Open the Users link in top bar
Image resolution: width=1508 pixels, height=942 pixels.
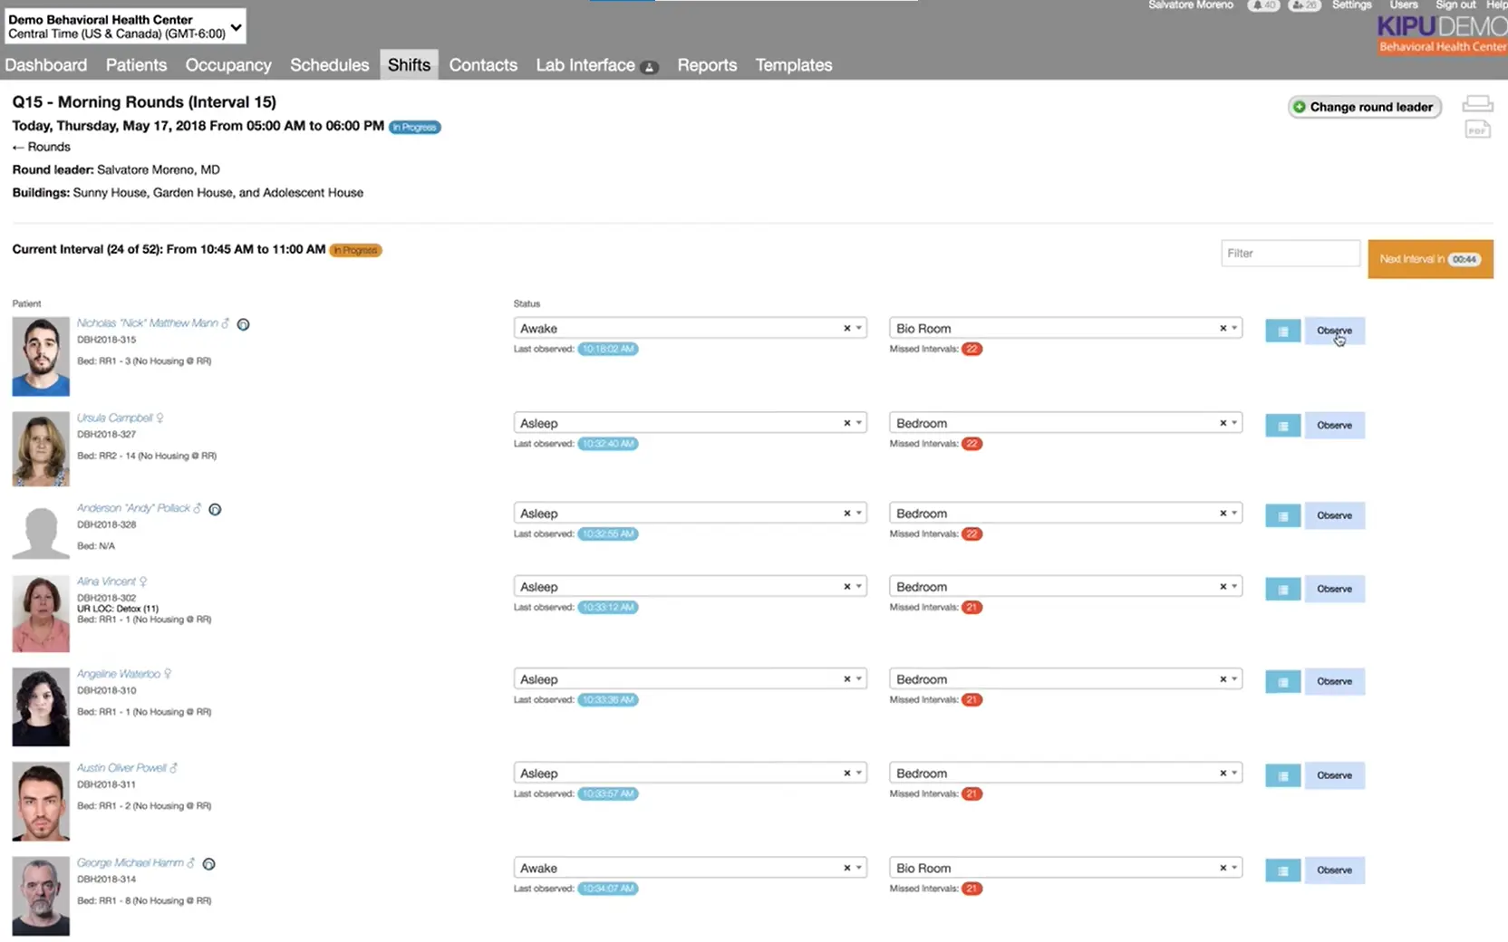[x=1404, y=5]
